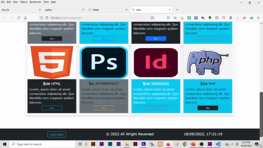Switch to the bicycle tab
The width and height of the screenshot is (263, 148).
point(21,10)
